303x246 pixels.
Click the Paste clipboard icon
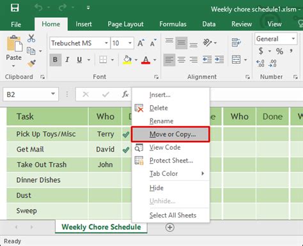pyautogui.click(x=14, y=43)
